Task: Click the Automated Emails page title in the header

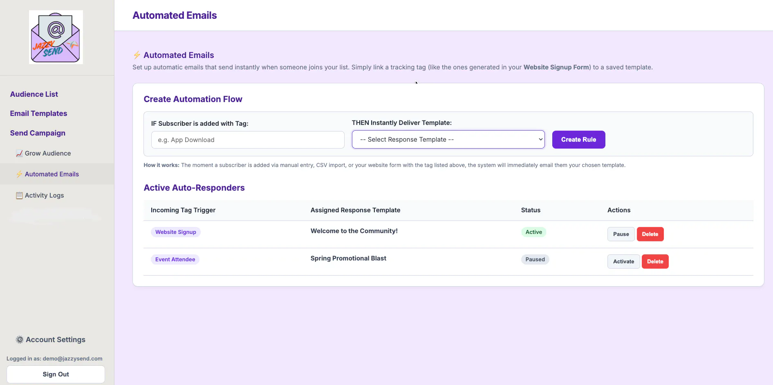Action: [175, 16]
